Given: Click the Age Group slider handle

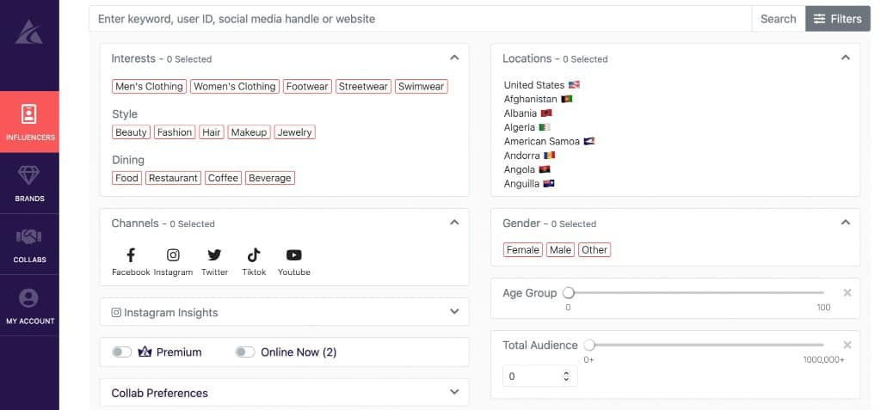Looking at the screenshot, I should pos(569,292).
